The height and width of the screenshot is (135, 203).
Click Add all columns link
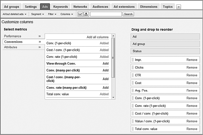[x=97, y=37]
